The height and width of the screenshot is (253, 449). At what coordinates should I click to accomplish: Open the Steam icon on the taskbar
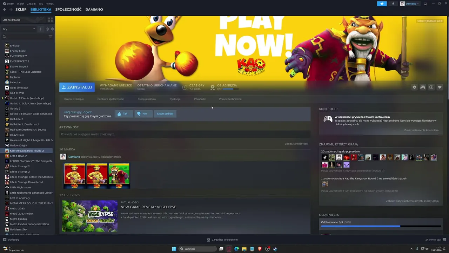click(x=275, y=249)
